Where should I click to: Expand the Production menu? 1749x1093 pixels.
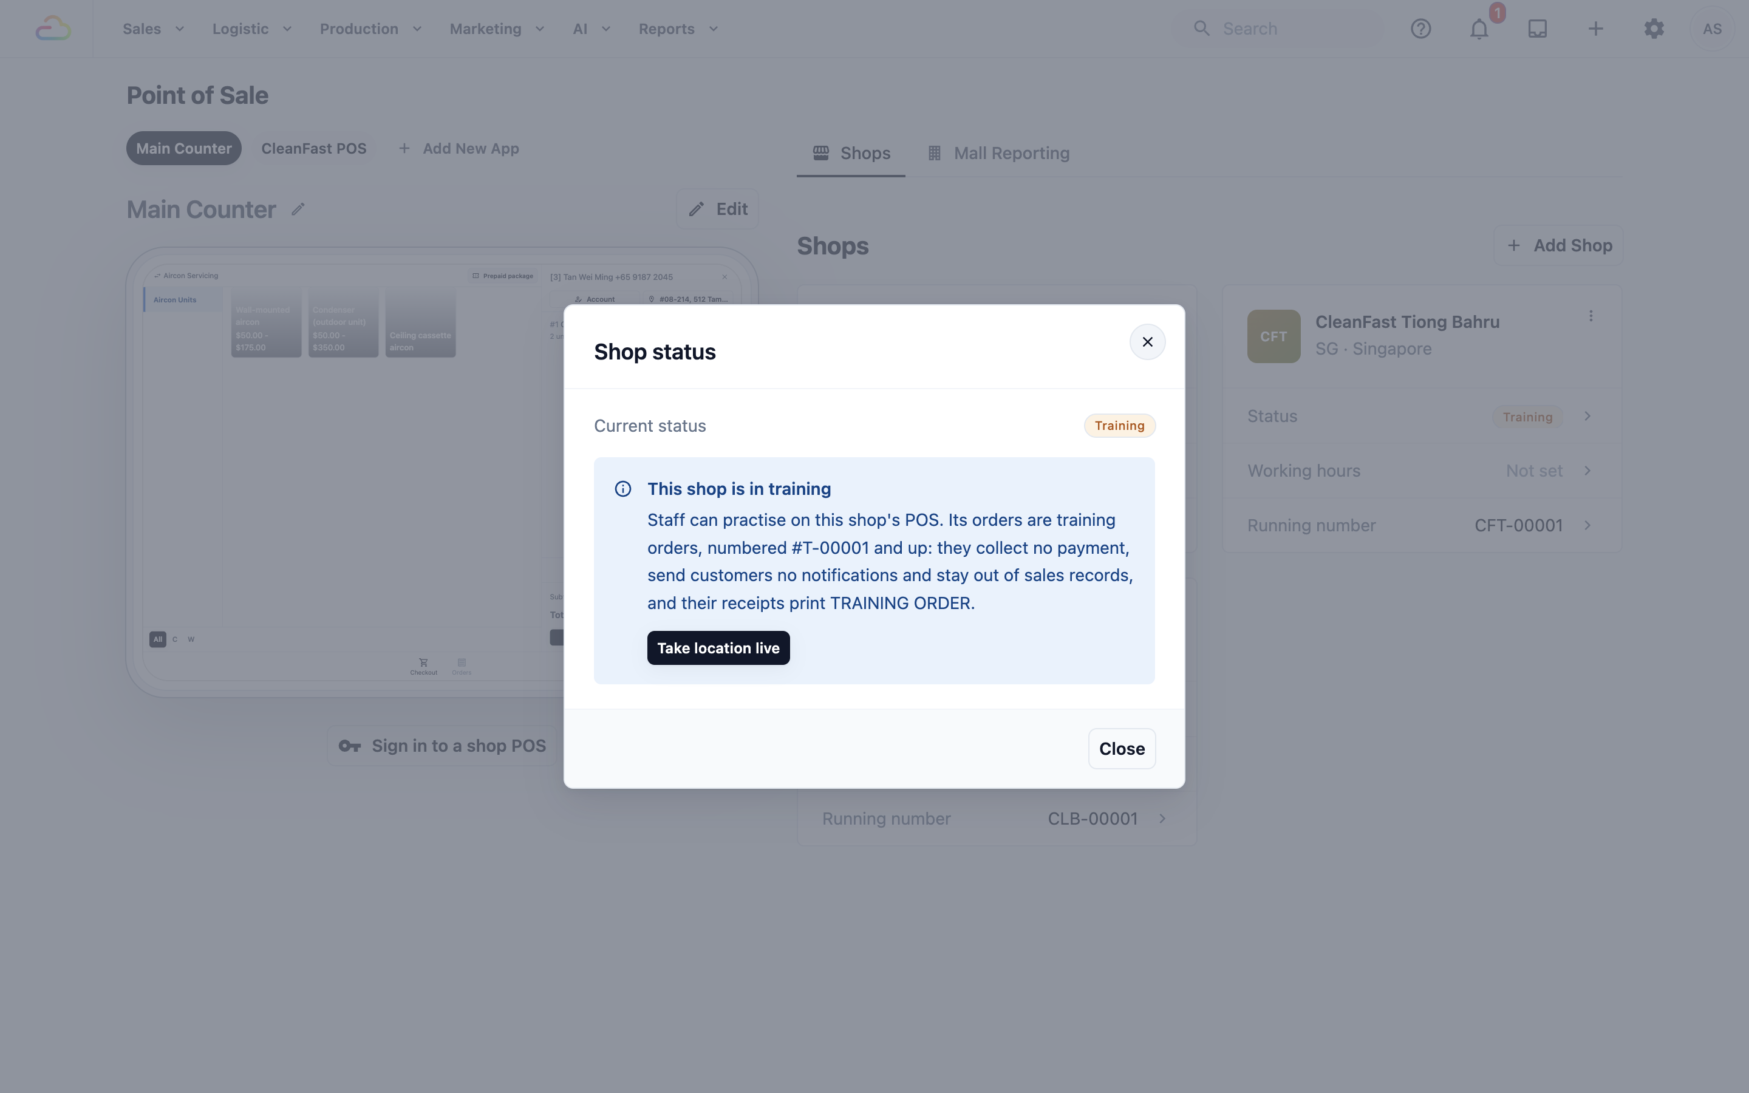370,29
